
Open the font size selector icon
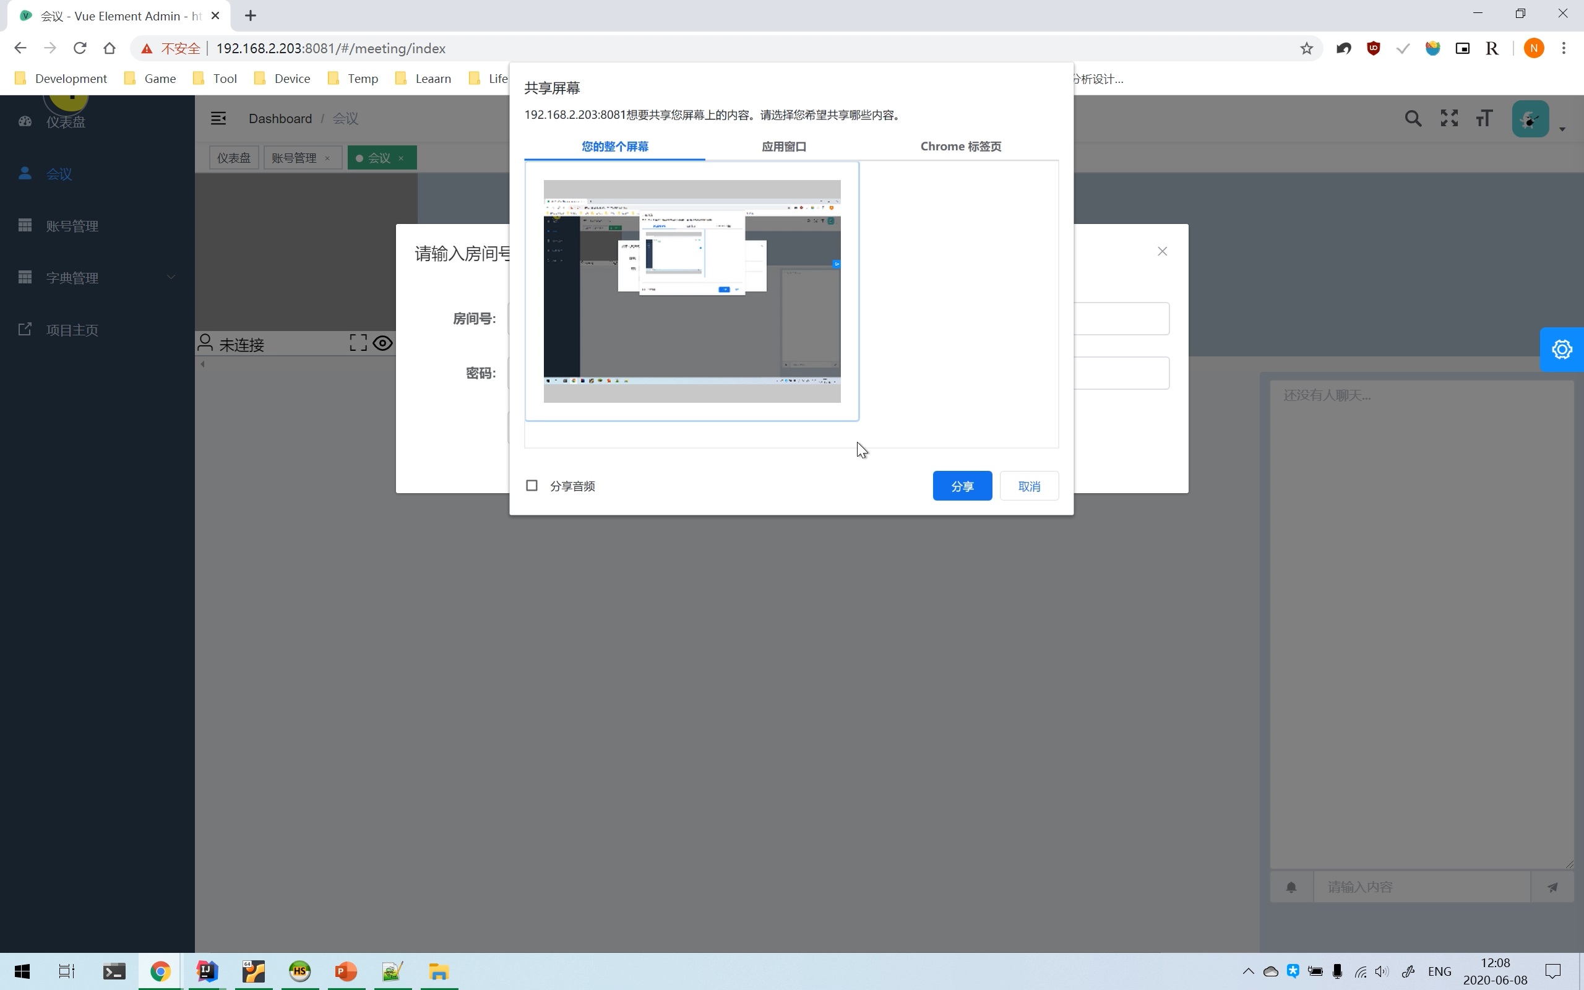click(1484, 119)
